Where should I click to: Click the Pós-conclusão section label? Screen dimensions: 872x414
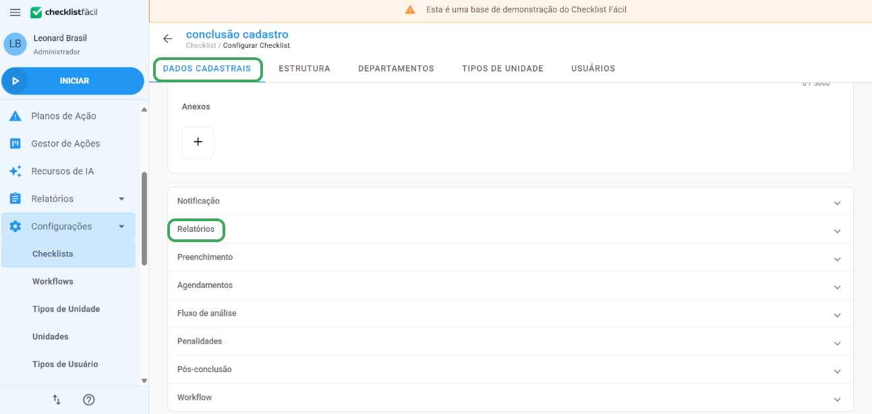[x=204, y=369]
